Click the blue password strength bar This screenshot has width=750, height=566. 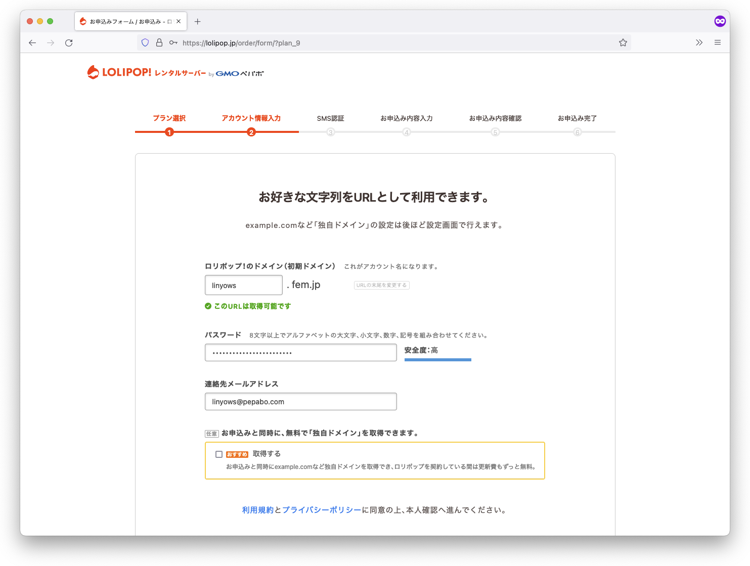tap(437, 360)
